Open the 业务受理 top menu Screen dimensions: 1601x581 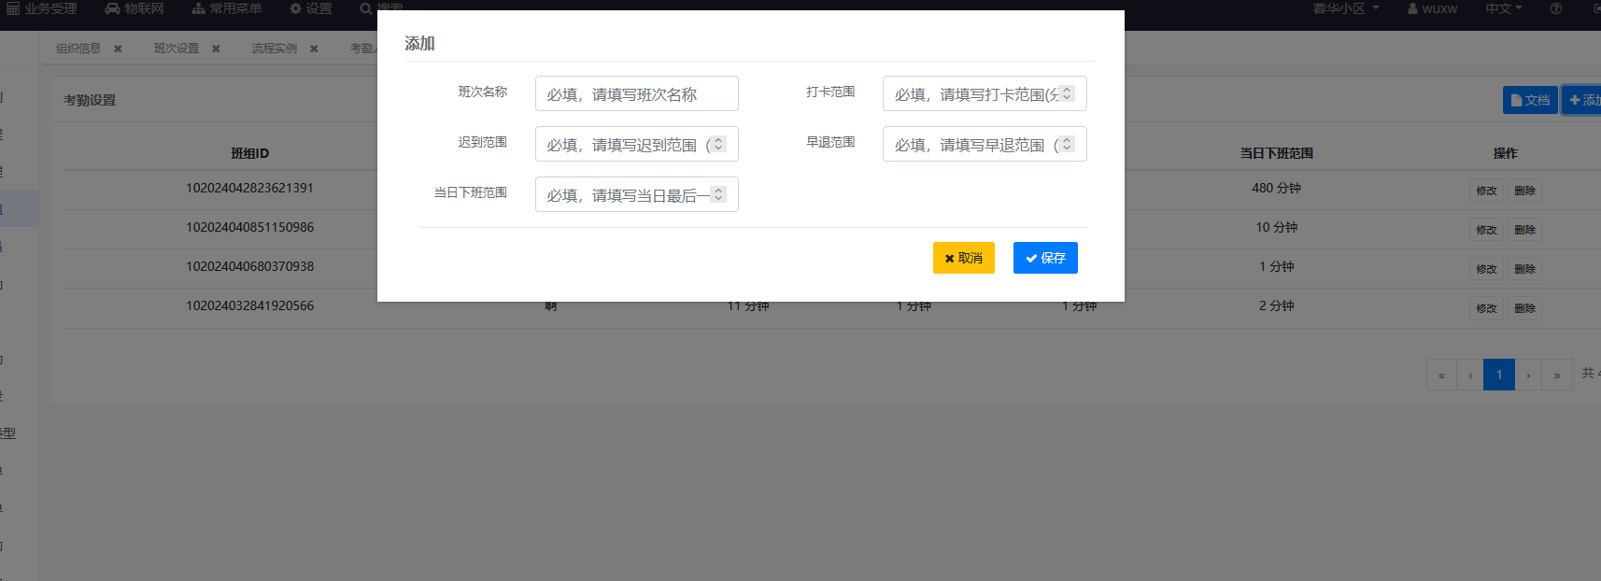[42, 8]
